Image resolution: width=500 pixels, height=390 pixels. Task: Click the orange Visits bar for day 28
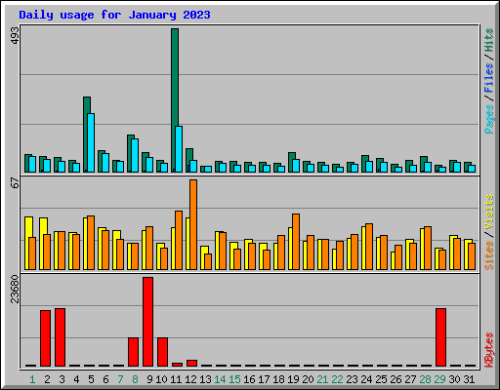point(428,248)
